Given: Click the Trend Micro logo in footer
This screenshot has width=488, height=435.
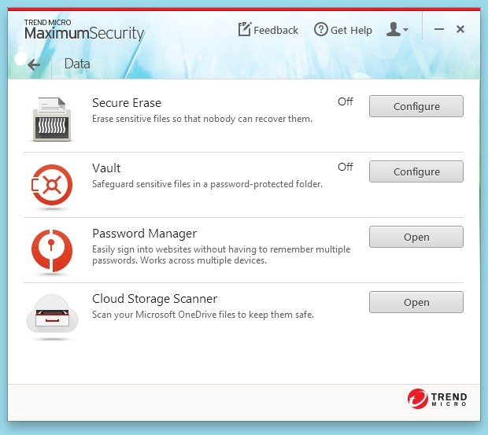Looking at the screenshot, I should pos(438,399).
